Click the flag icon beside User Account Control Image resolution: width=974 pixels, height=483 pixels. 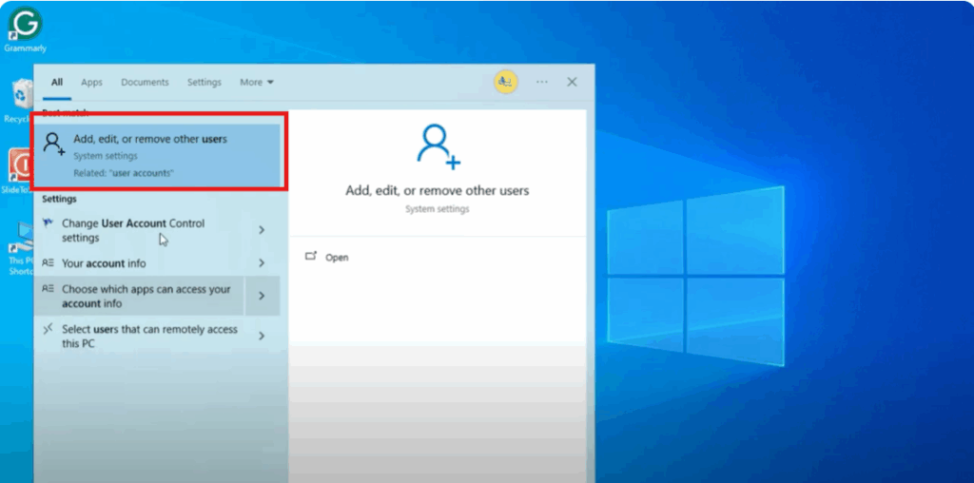point(48,223)
